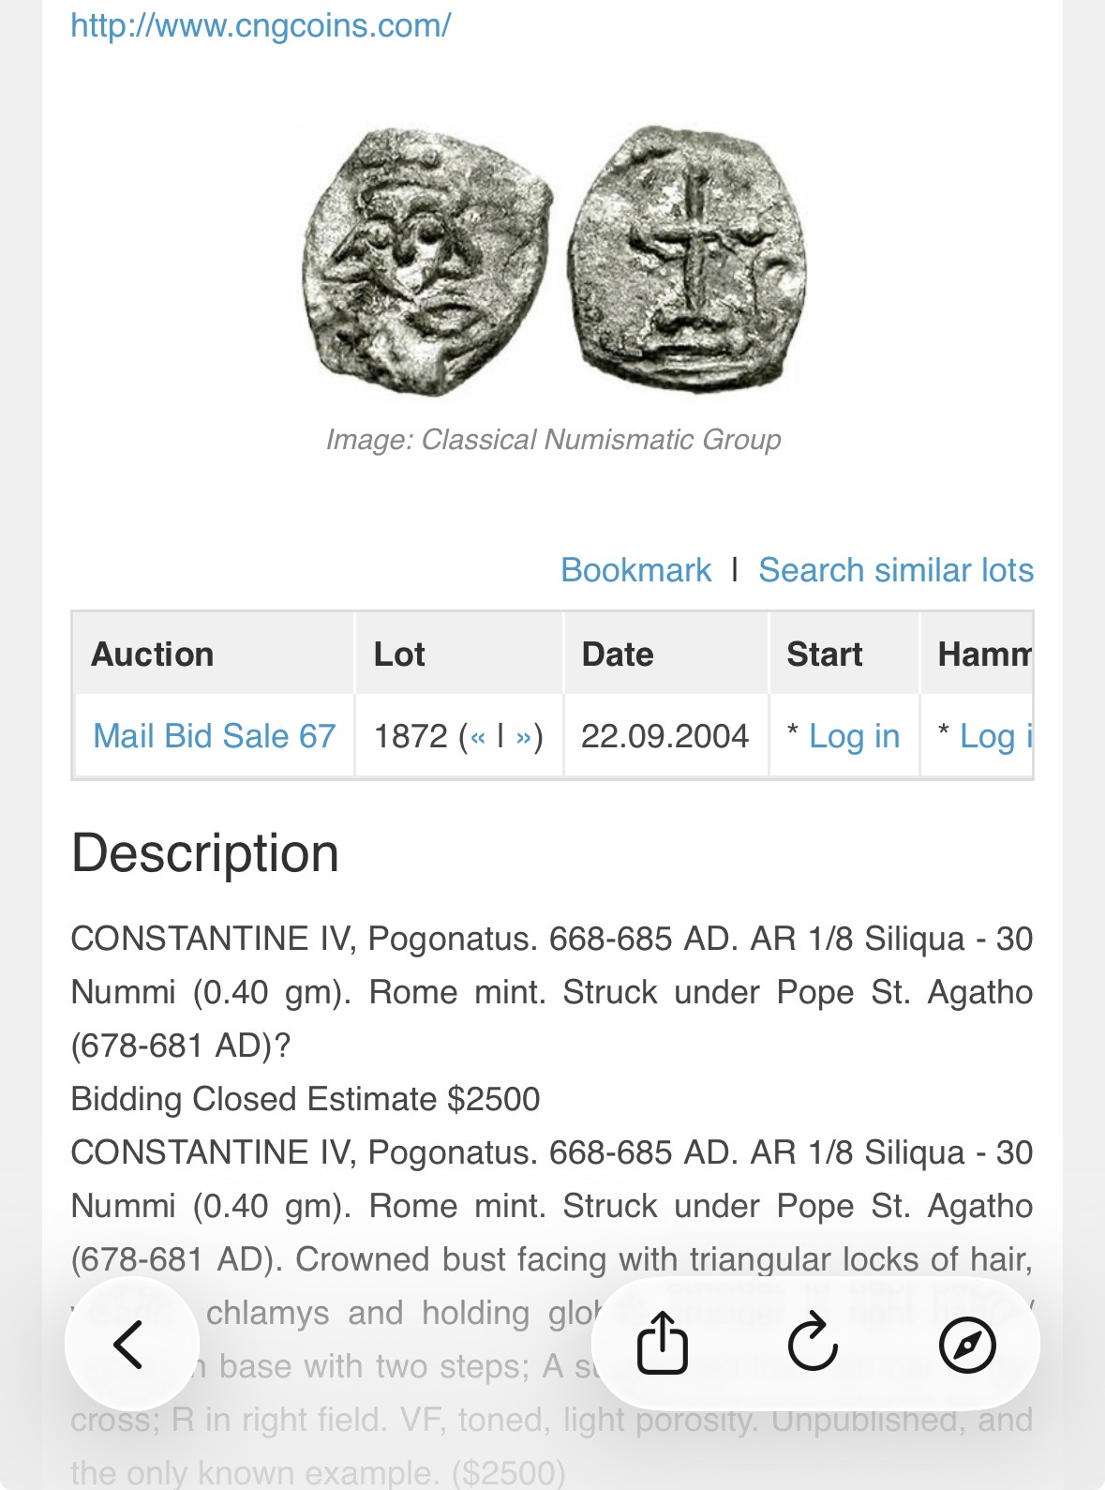Open Mail Bid Sale 67 auction
The image size is (1105, 1490).
(x=215, y=736)
